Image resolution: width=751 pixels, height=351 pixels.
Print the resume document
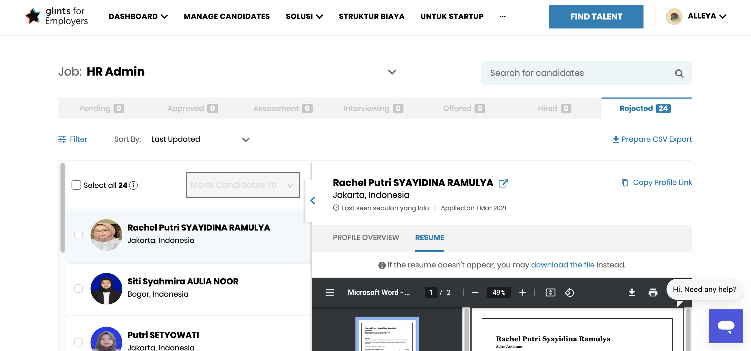click(x=652, y=292)
